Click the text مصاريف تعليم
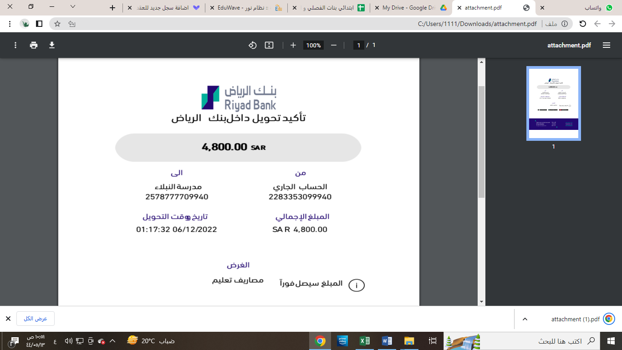This screenshot has width=622, height=350. click(238, 280)
